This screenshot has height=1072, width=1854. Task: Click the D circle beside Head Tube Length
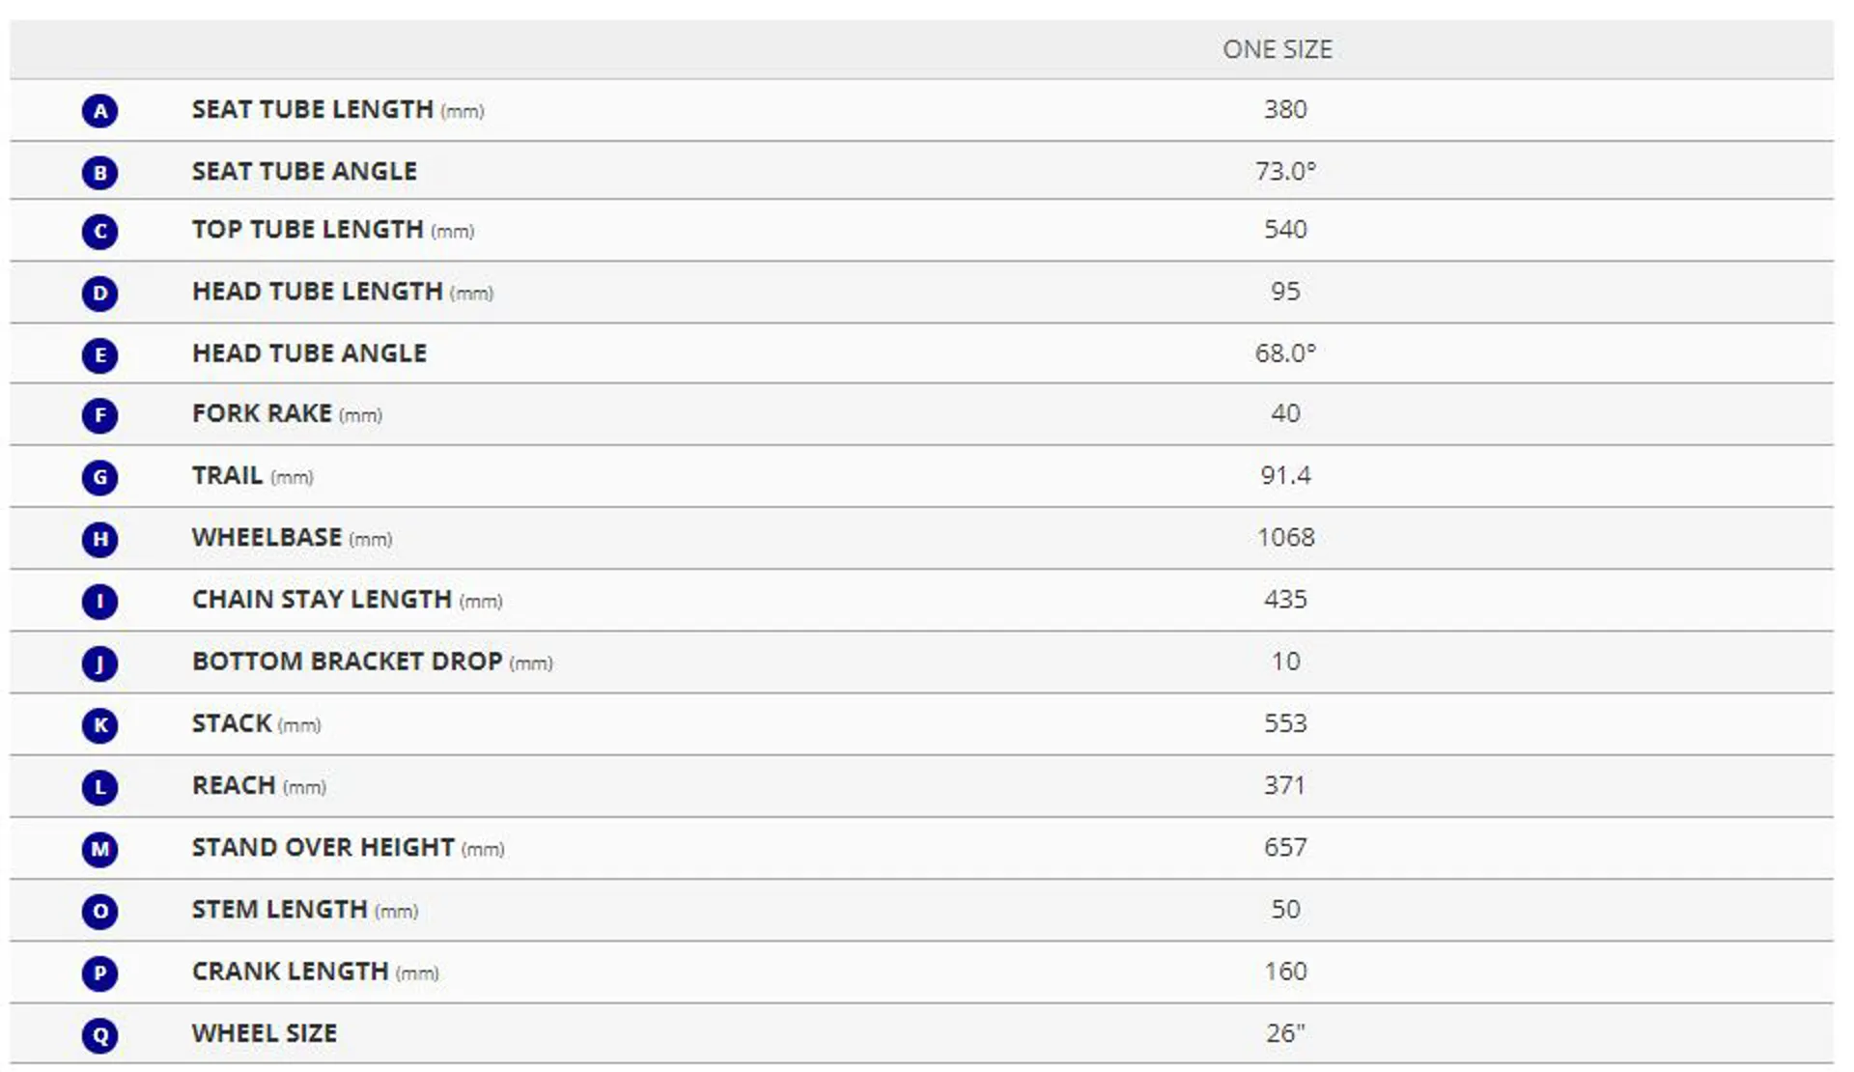click(99, 294)
